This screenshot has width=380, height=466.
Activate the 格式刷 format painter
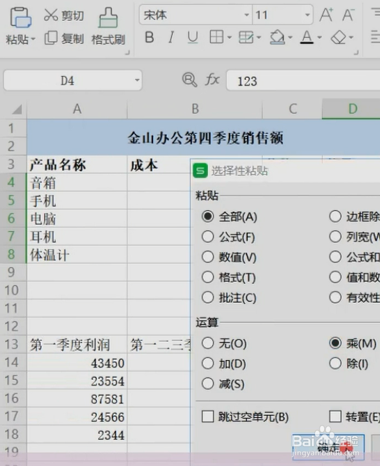point(108,27)
